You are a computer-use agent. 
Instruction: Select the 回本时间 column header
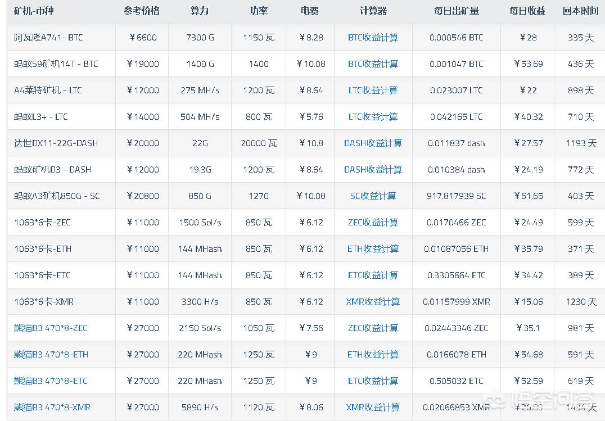point(580,11)
